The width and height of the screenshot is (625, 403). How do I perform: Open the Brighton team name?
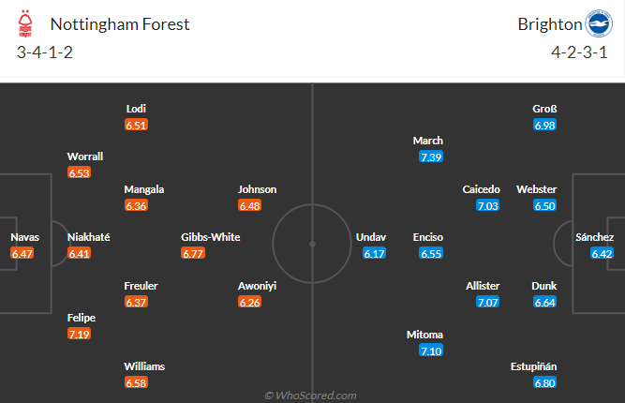(550, 24)
